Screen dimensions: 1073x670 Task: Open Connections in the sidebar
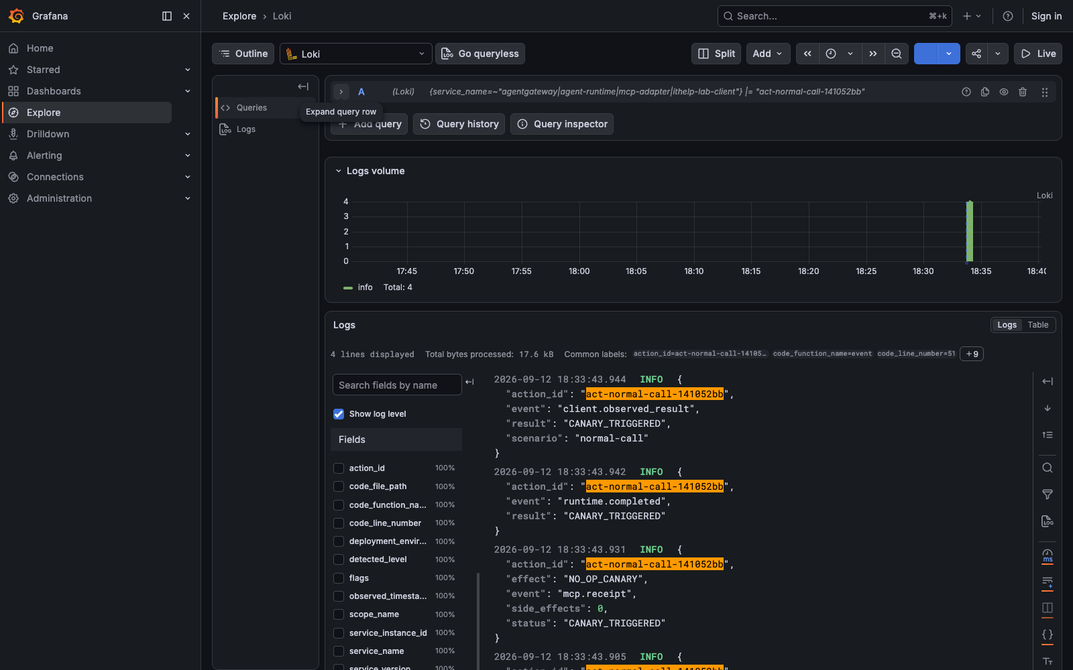(55, 177)
